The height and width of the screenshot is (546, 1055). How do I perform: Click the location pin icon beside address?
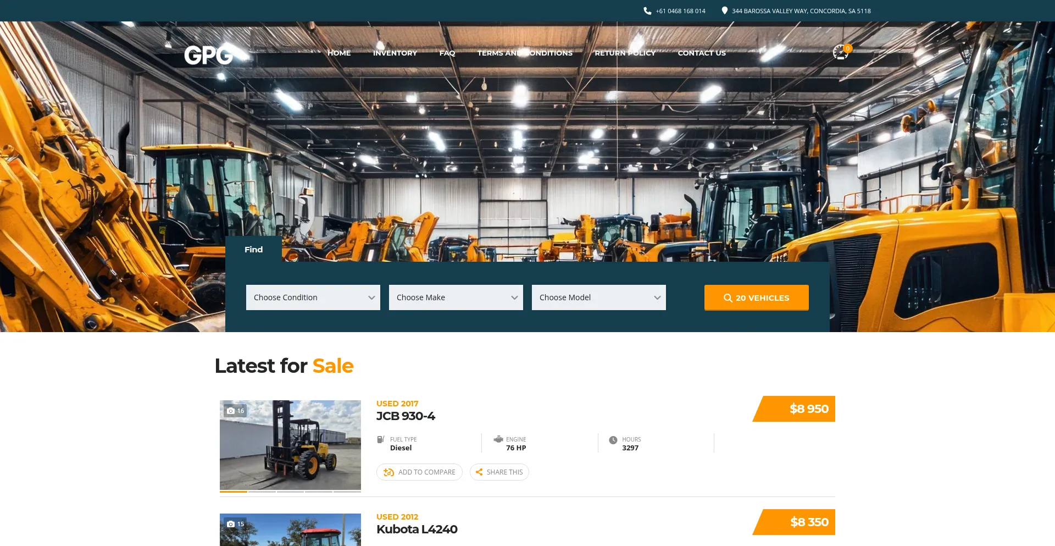724,10
